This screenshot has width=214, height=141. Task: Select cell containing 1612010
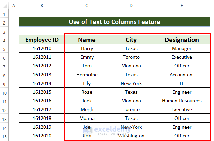pos(42,48)
